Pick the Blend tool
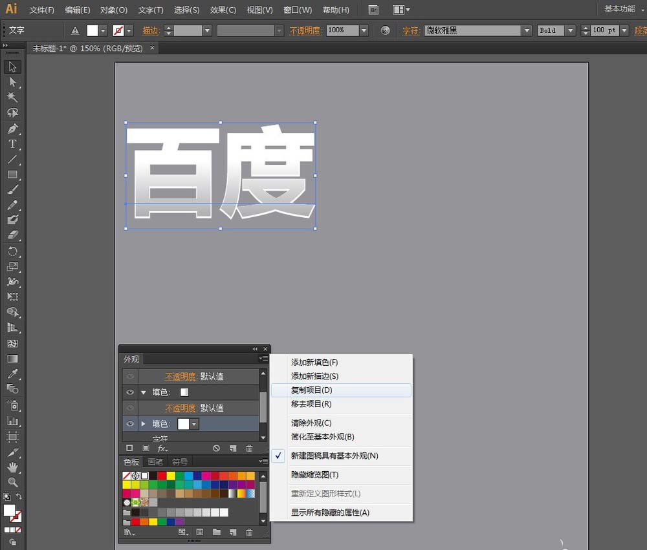The image size is (647, 550). tap(12, 389)
